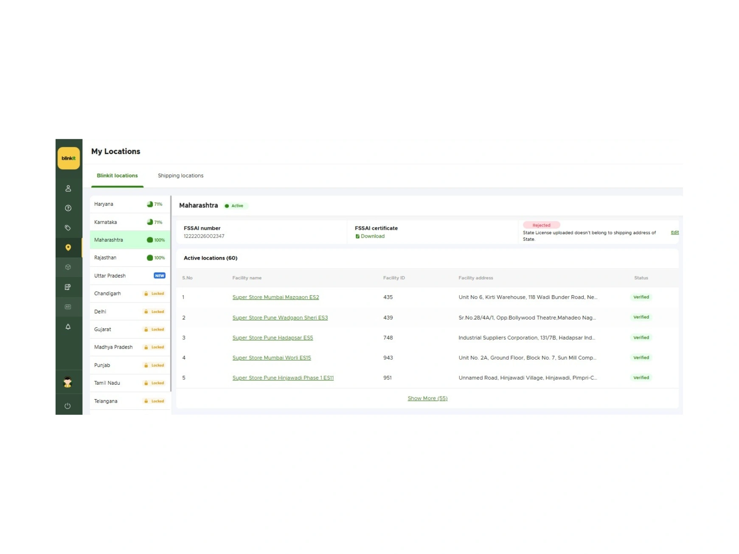Click the address starting Unnamed Road, Hinjawadi
Viewport: 739px width, 554px height.
pos(528,378)
